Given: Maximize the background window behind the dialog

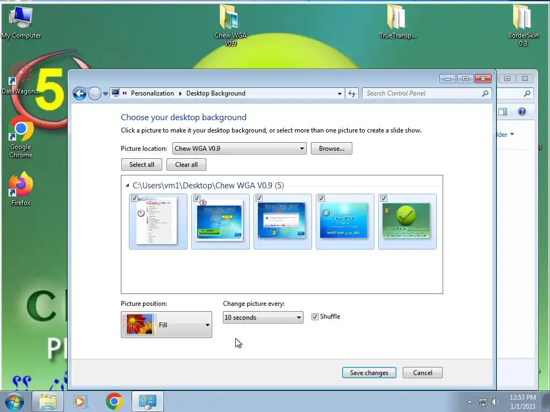Looking at the screenshot, I should (507, 78).
